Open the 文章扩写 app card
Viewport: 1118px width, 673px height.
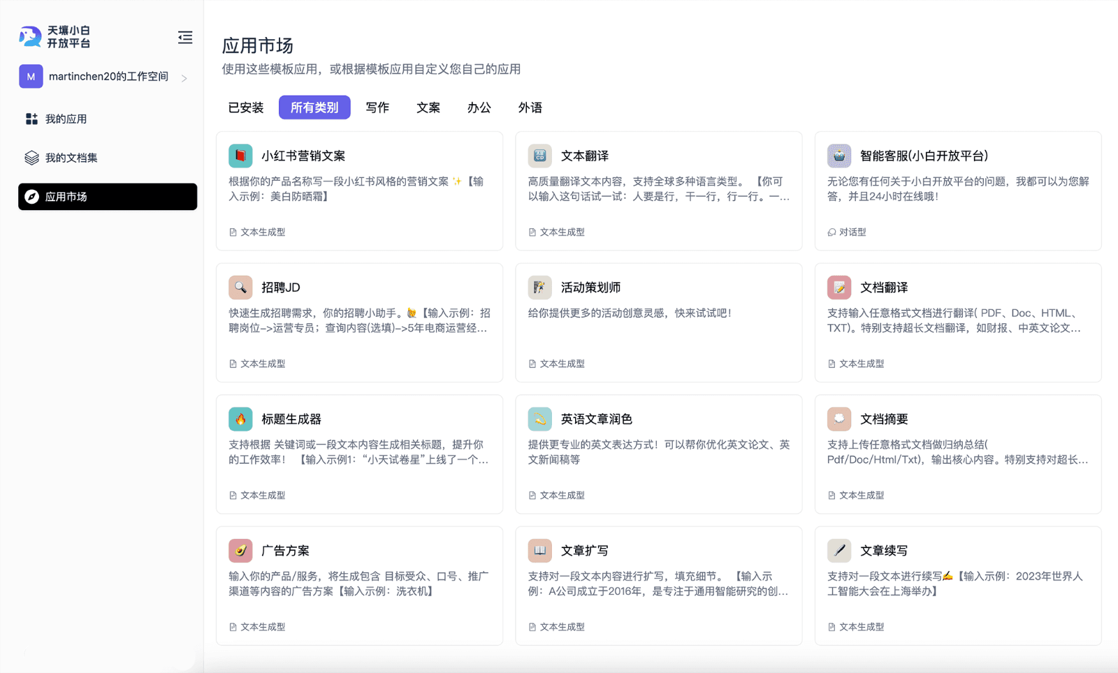click(x=658, y=585)
